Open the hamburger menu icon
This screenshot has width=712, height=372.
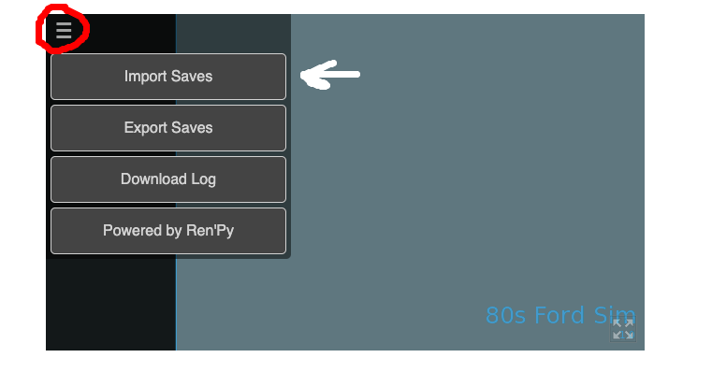pos(64,31)
